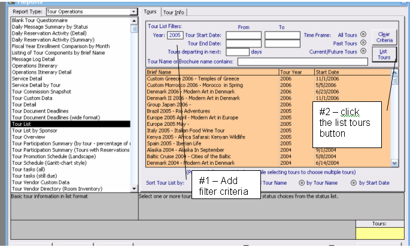Viewport: 410px width, 247px height.
Task: Select the Tours tab
Action: click(x=150, y=12)
